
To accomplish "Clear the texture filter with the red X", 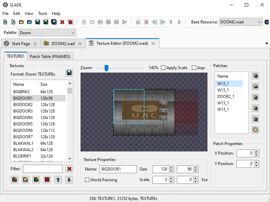I will click(x=69, y=169).
